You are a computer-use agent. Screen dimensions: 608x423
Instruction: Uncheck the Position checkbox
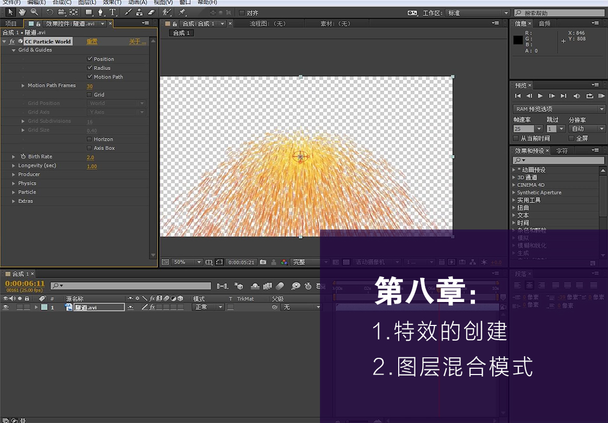pyautogui.click(x=90, y=59)
